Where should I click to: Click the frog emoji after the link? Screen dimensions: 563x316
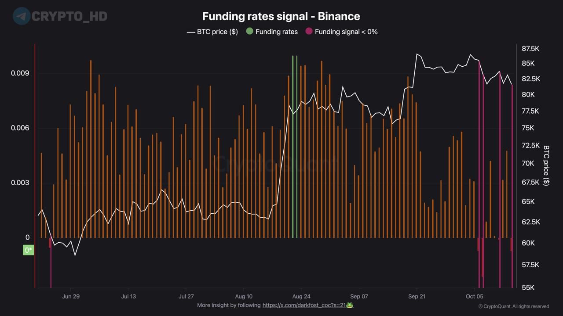click(x=350, y=305)
